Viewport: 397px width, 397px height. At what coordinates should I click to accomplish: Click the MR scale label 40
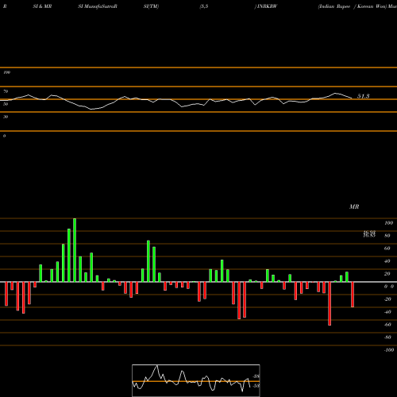387,261
